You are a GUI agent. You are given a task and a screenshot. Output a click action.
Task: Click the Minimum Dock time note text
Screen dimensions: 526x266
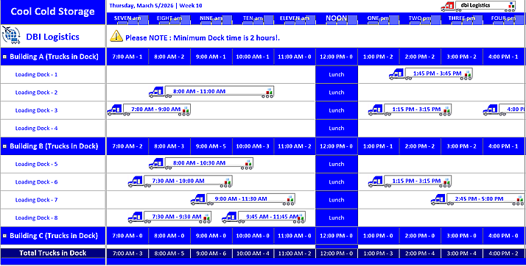coord(203,37)
